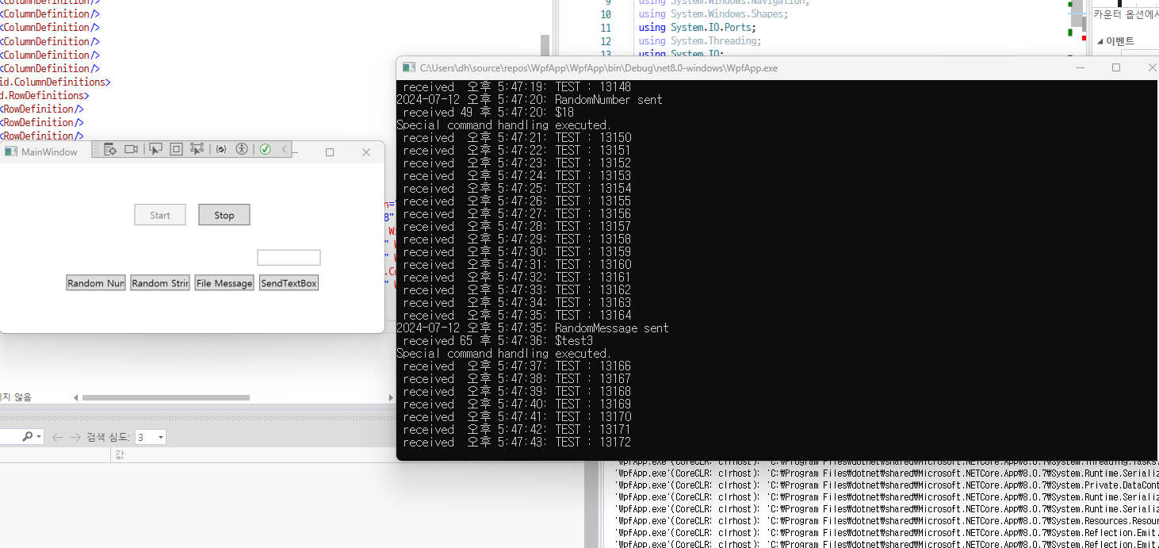The height and width of the screenshot is (548, 1159).
Task: Toggle Display Layout Adorners icon
Action: coord(176,149)
